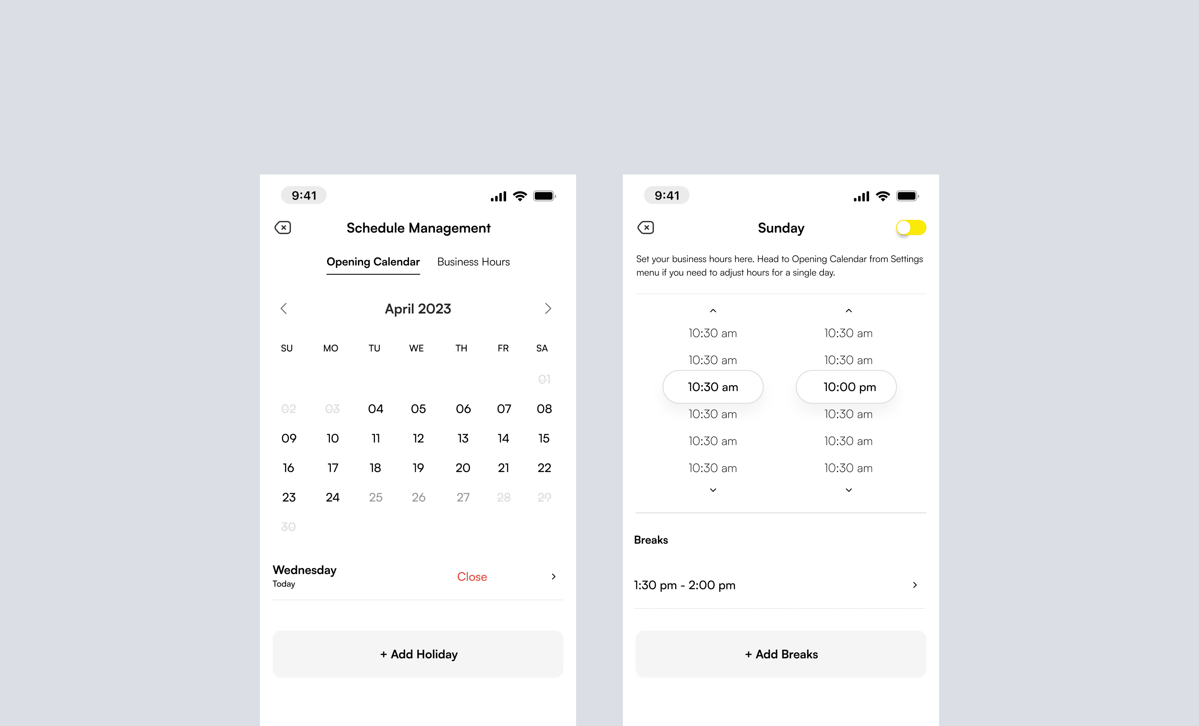
Task: Toggle the Sunday open/closed switch
Action: click(910, 227)
